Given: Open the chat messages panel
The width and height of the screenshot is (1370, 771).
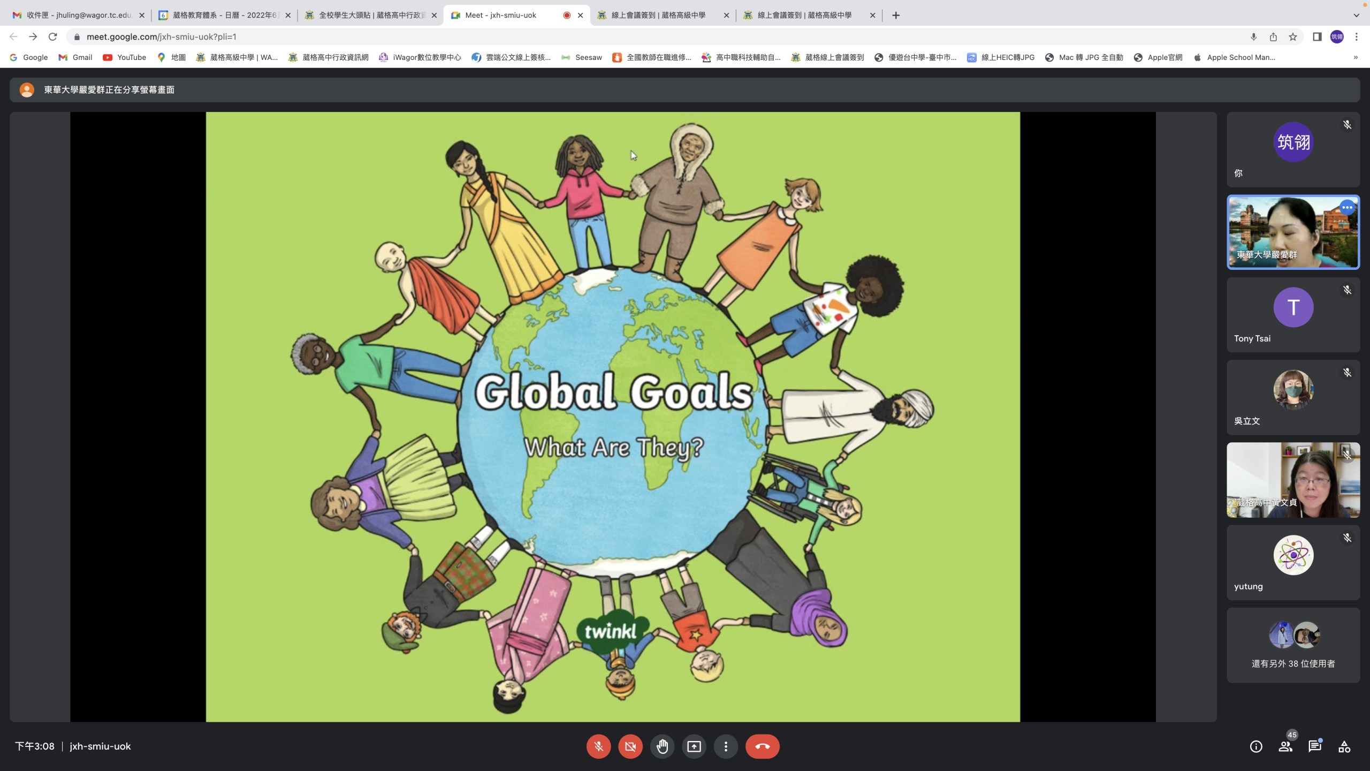Looking at the screenshot, I should click(x=1315, y=746).
